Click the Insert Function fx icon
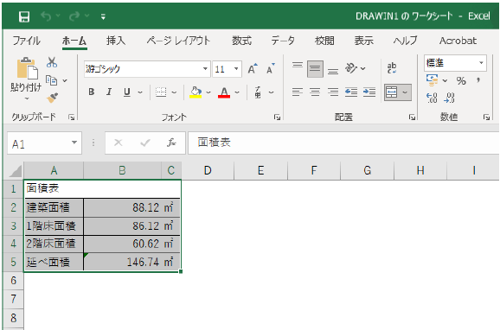This screenshot has width=500, height=330. (x=171, y=143)
